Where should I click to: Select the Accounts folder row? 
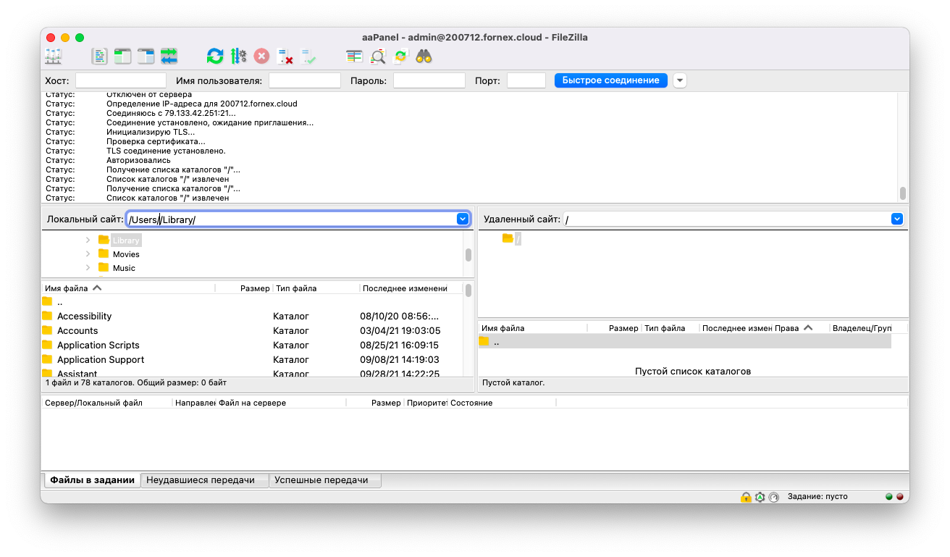click(x=252, y=330)
